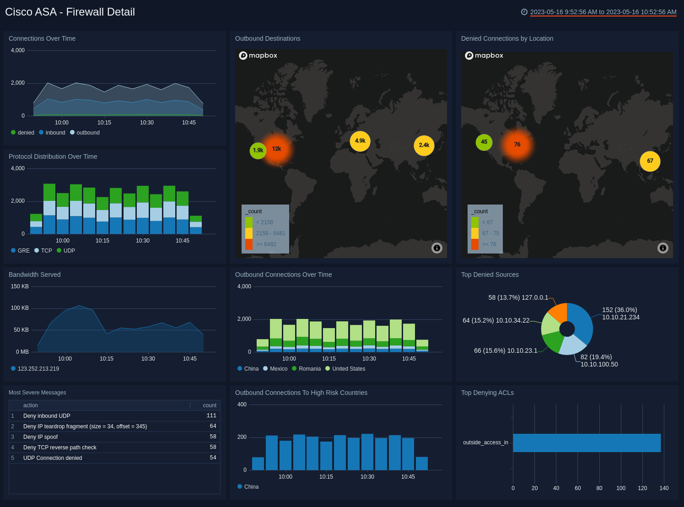Click the 12k cluster marker over North America

click(x=276, y=148)
